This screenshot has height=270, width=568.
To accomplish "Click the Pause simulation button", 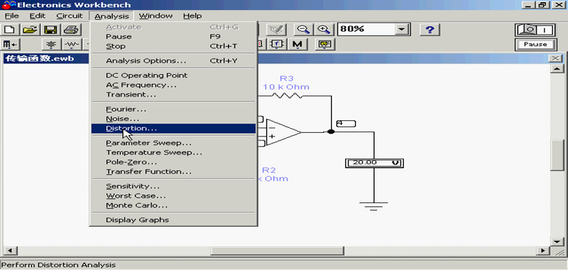I will 535,45.
